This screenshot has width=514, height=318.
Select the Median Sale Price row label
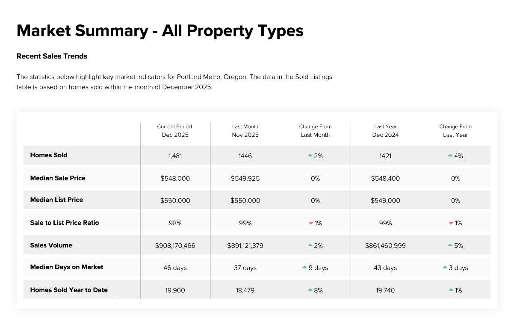pos(58,178)
